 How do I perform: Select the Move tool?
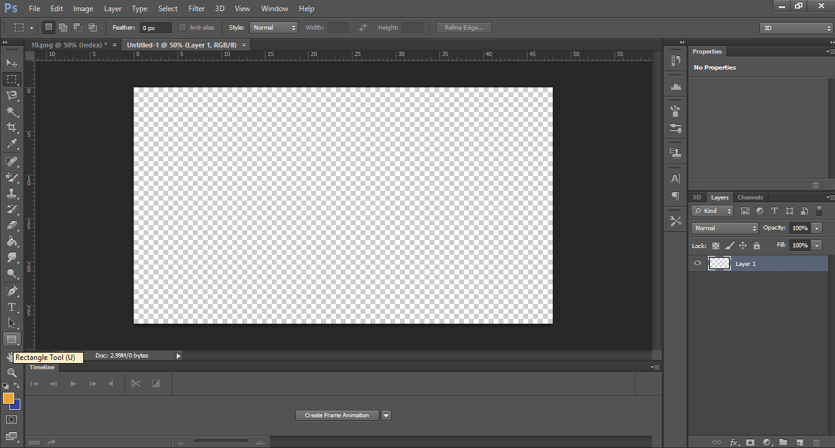click(12, 63)
